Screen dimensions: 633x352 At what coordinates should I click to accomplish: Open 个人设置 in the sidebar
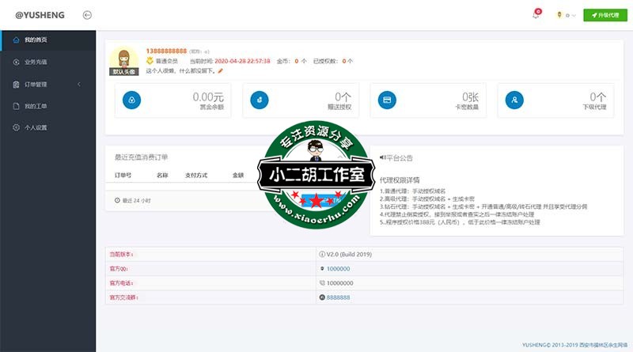click(x=36, y=127)
